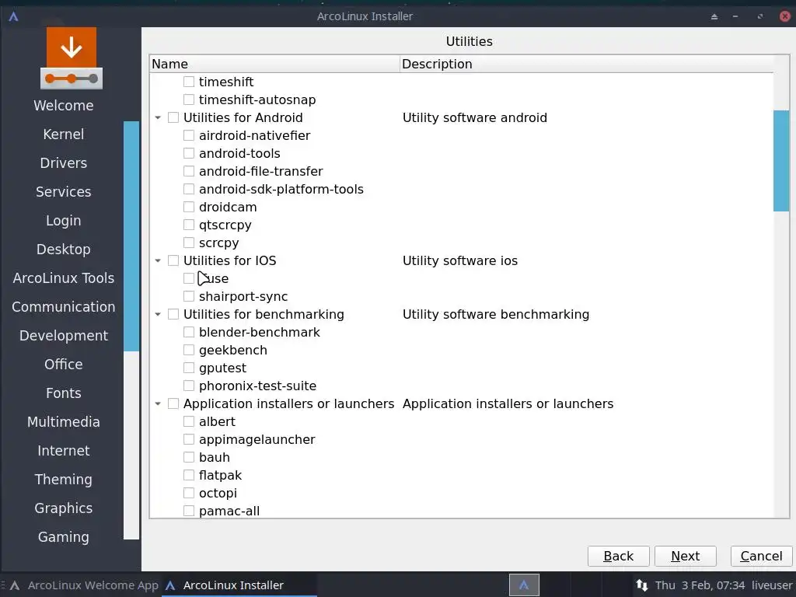
Task: Click the Back button
Action: tap(618, 556)
